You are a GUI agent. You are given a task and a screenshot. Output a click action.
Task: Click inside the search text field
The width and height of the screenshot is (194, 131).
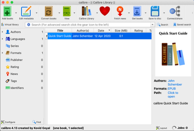point(89,25)
